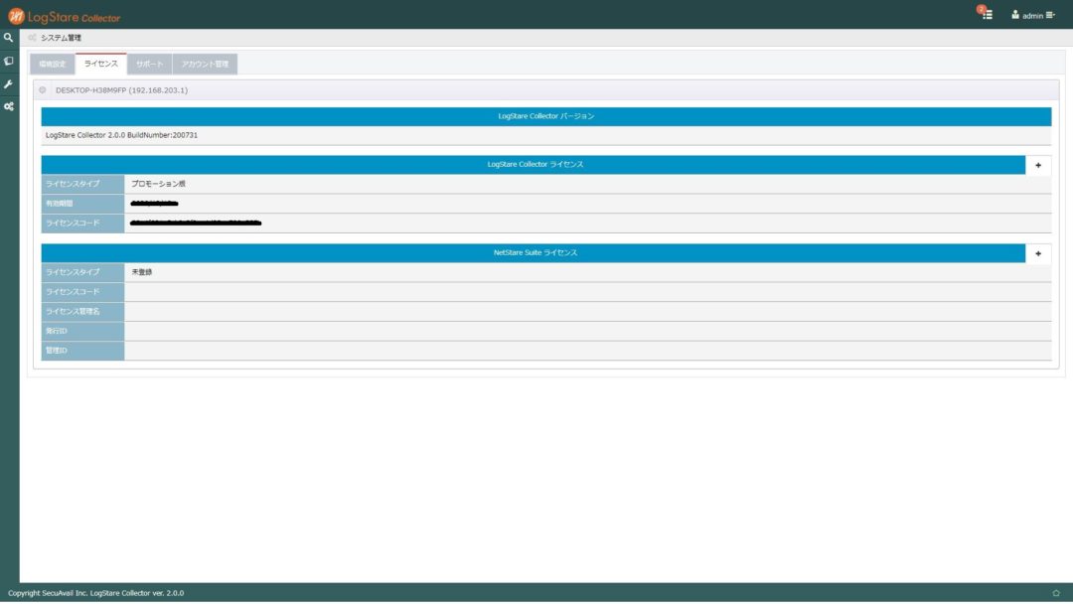Click the LogStare Collector バージョン header
This screenshot has width=1073, height=604.
tap(546, 116)
